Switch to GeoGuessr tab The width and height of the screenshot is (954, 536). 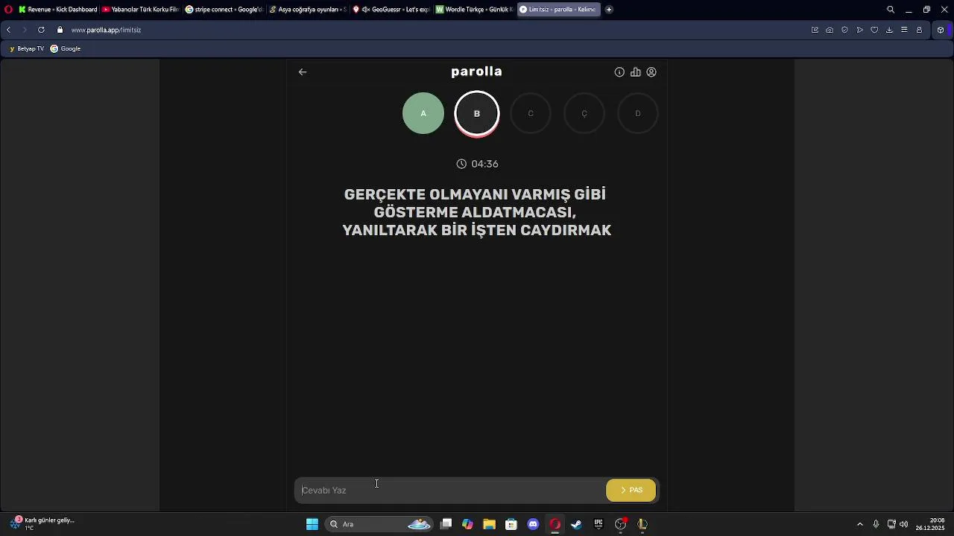pyautogui.click(x=391, y=10)
